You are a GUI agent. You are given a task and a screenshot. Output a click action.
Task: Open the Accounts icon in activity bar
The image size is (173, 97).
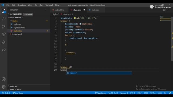click(x=4, y=79)
